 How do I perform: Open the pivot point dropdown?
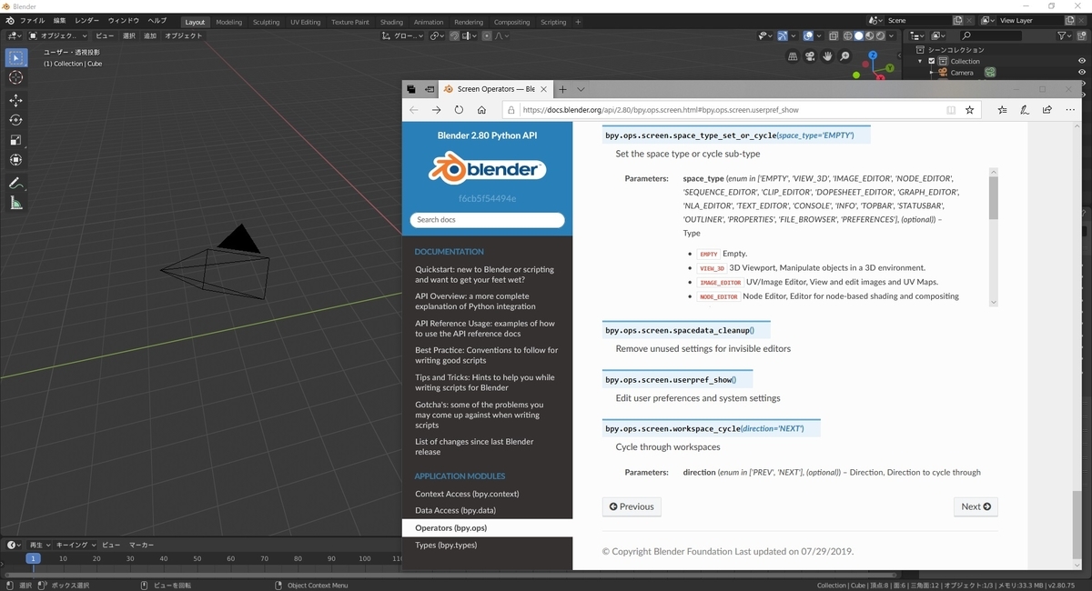click(x=438, y=35)
